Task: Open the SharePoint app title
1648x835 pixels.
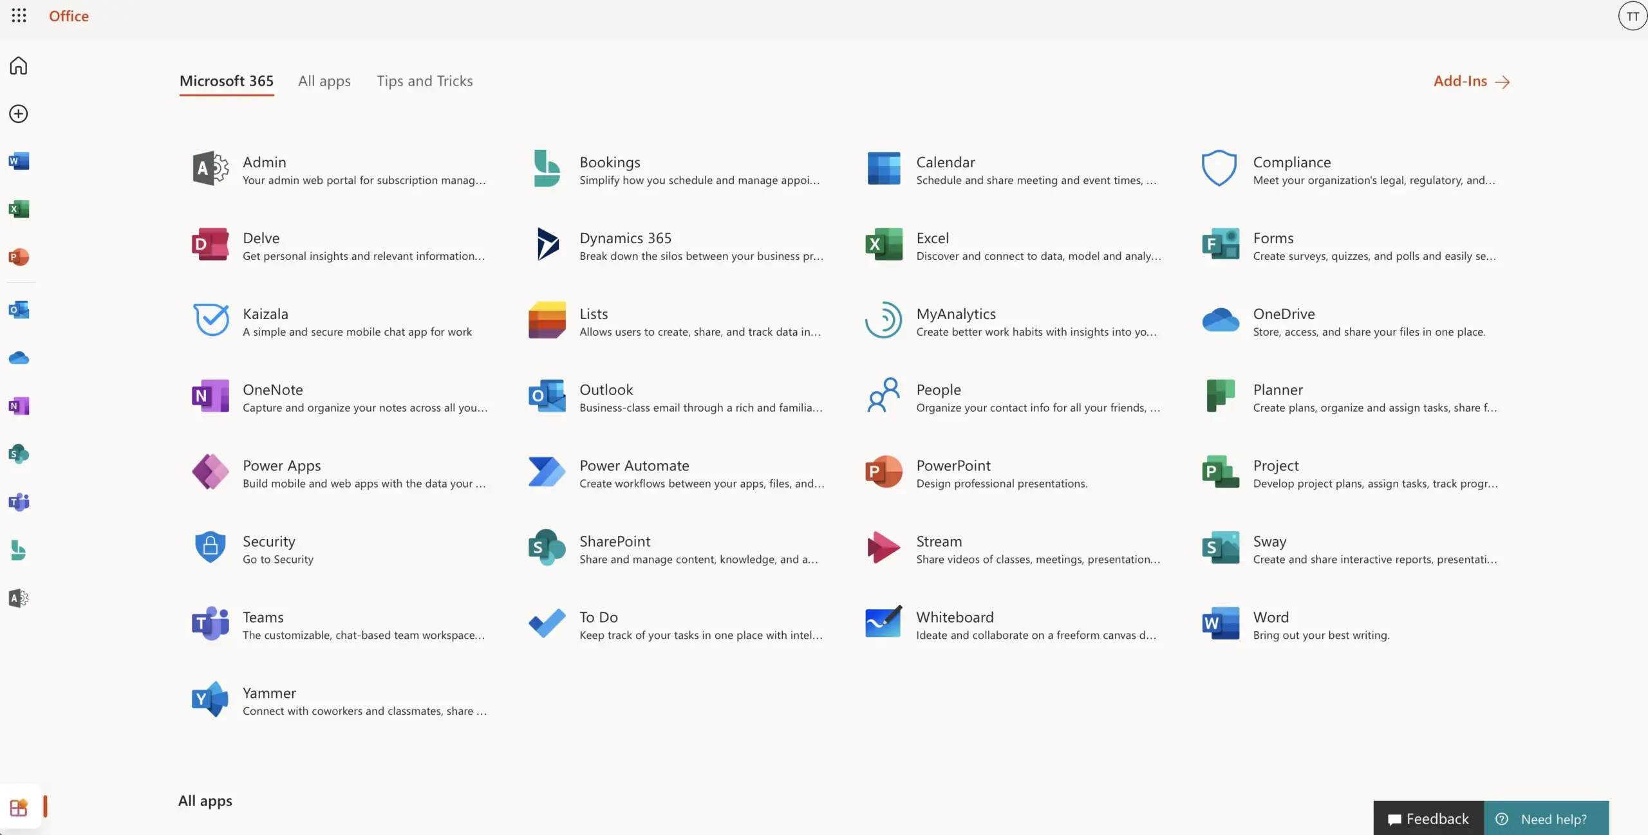Action: 615,542
